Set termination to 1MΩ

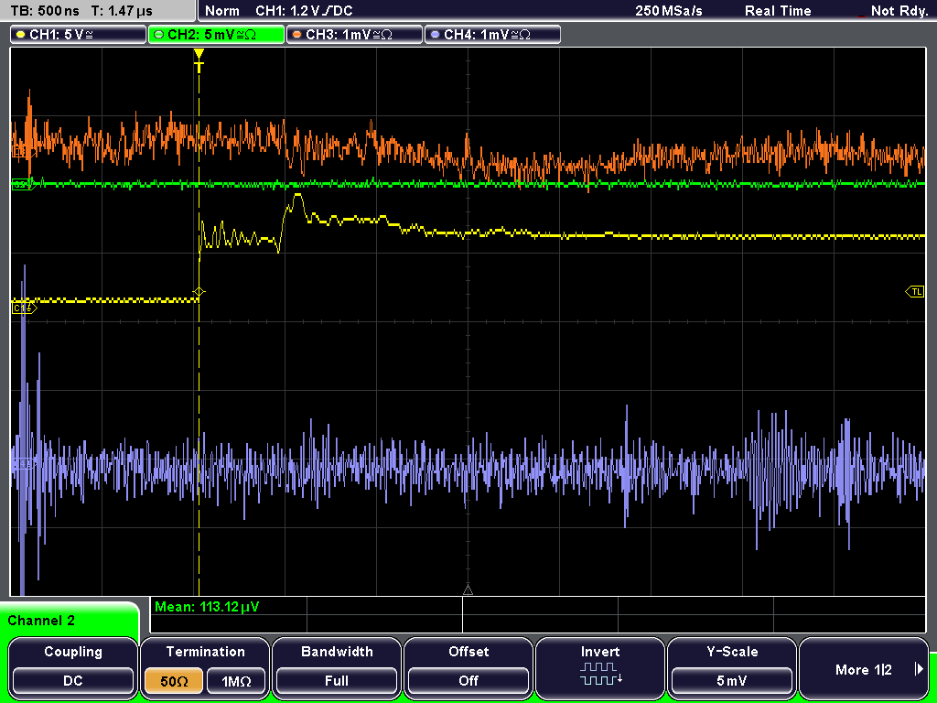[236, 680]
